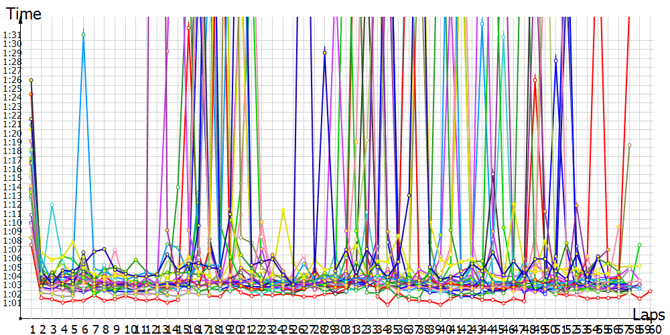Select the olive data point above lap 58
The width and height of the screenshot is (670, 335).
click(x=629, y=145)
